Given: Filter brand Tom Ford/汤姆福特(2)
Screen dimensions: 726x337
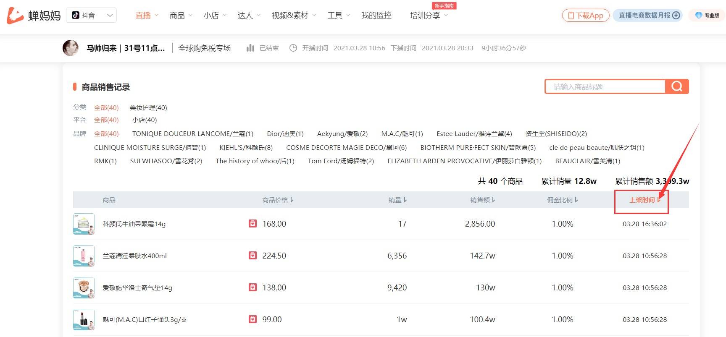Looking at the screenshot, I should tap(341, 161).
